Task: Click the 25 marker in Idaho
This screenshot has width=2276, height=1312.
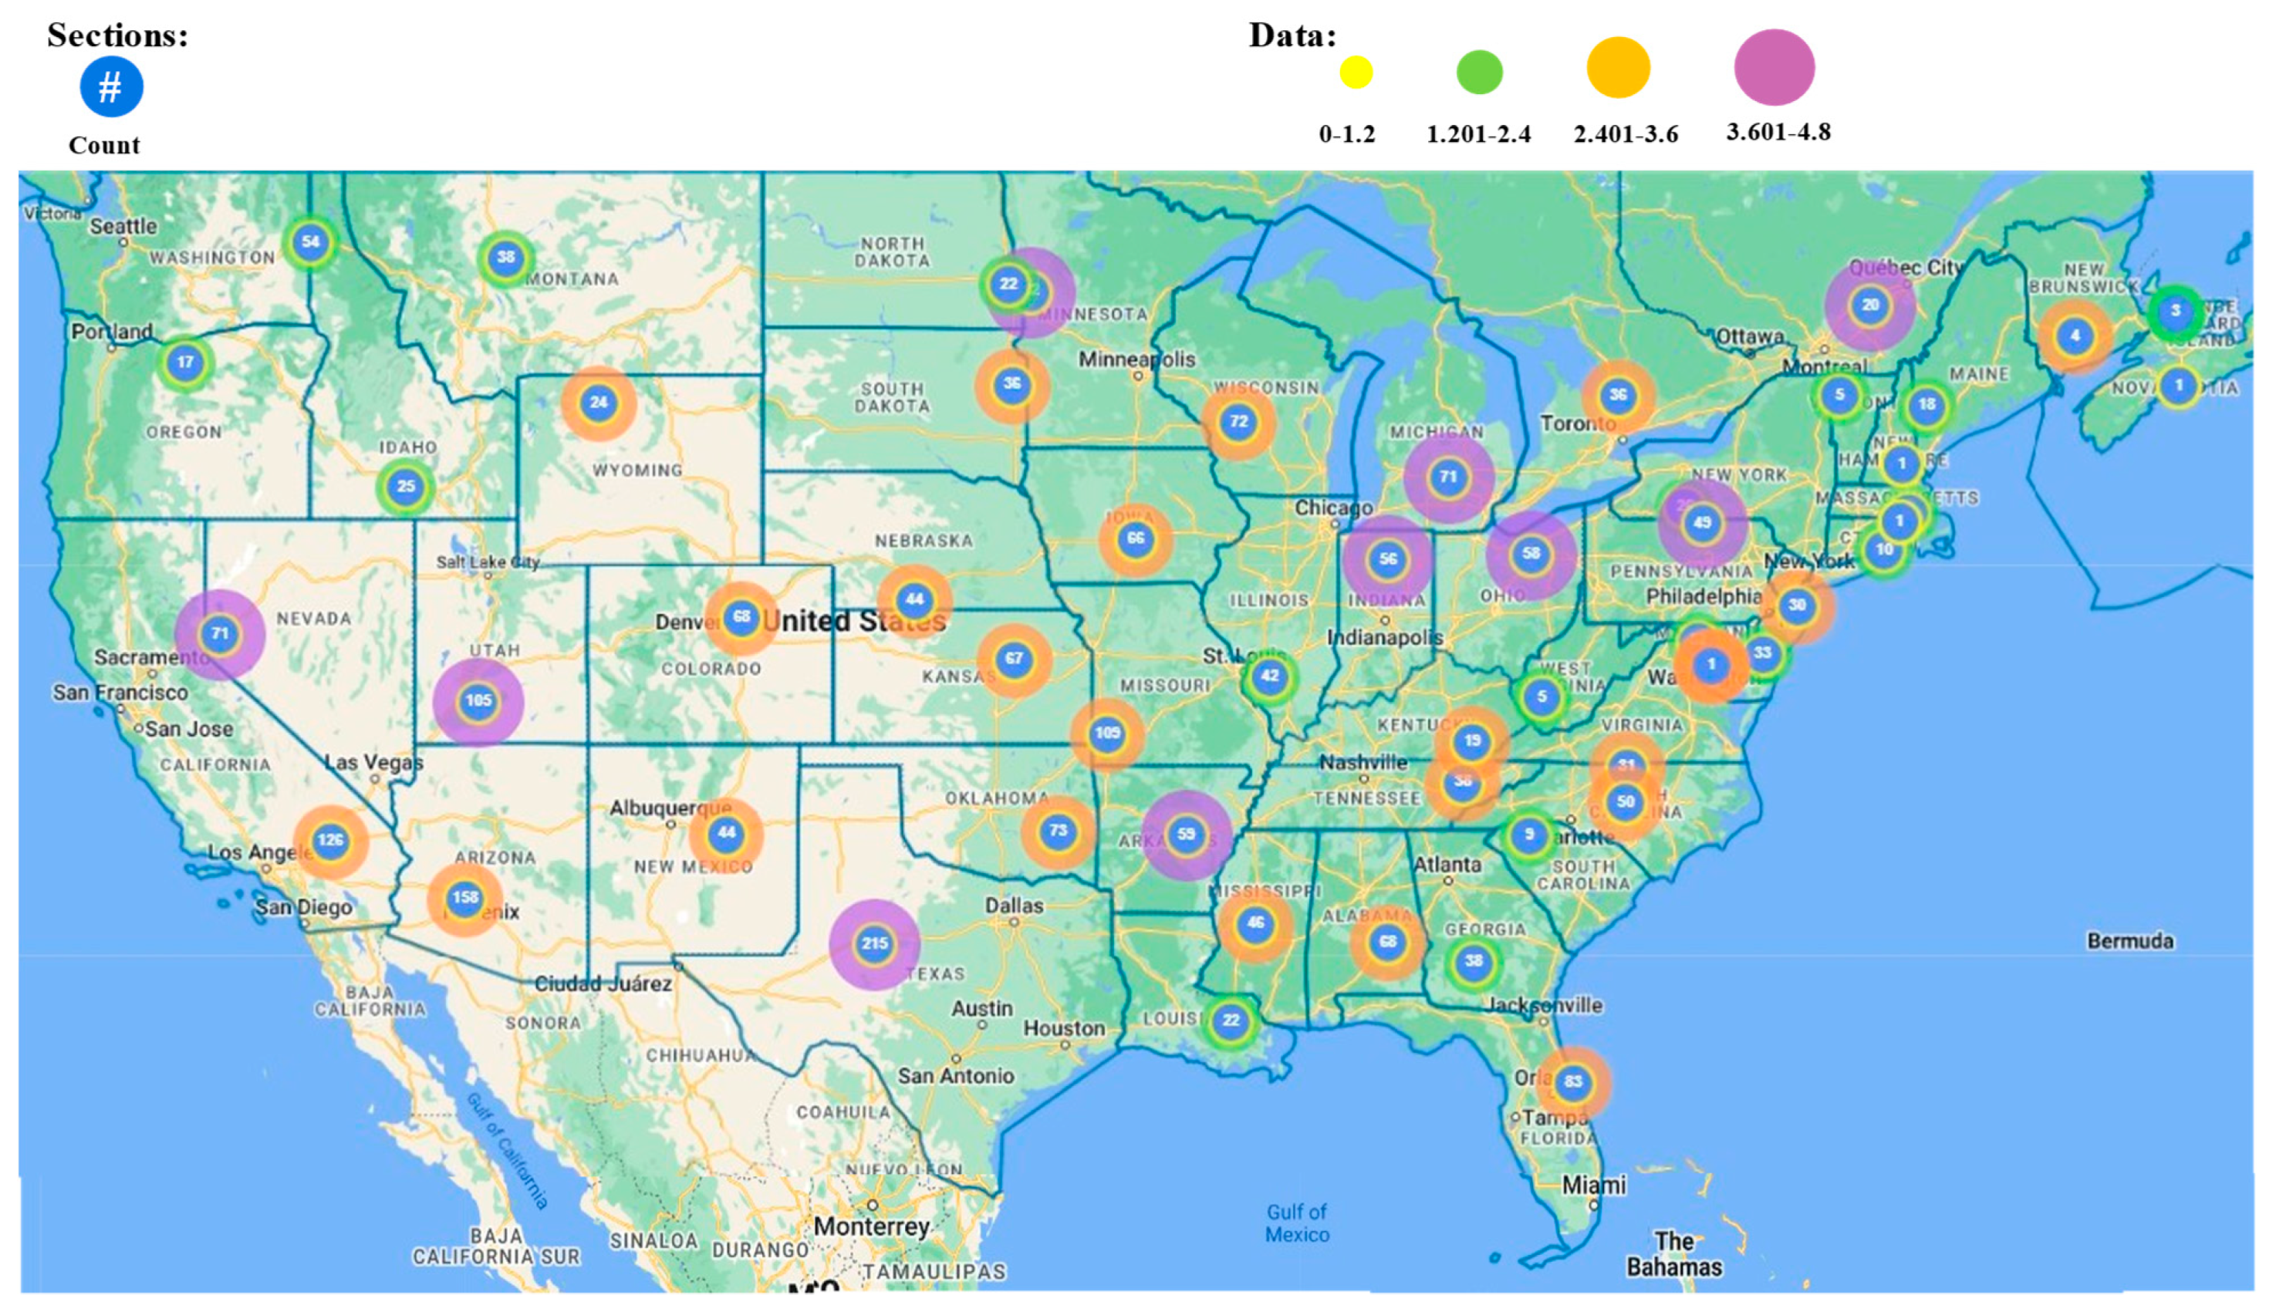Action: (x=406, y=487)
